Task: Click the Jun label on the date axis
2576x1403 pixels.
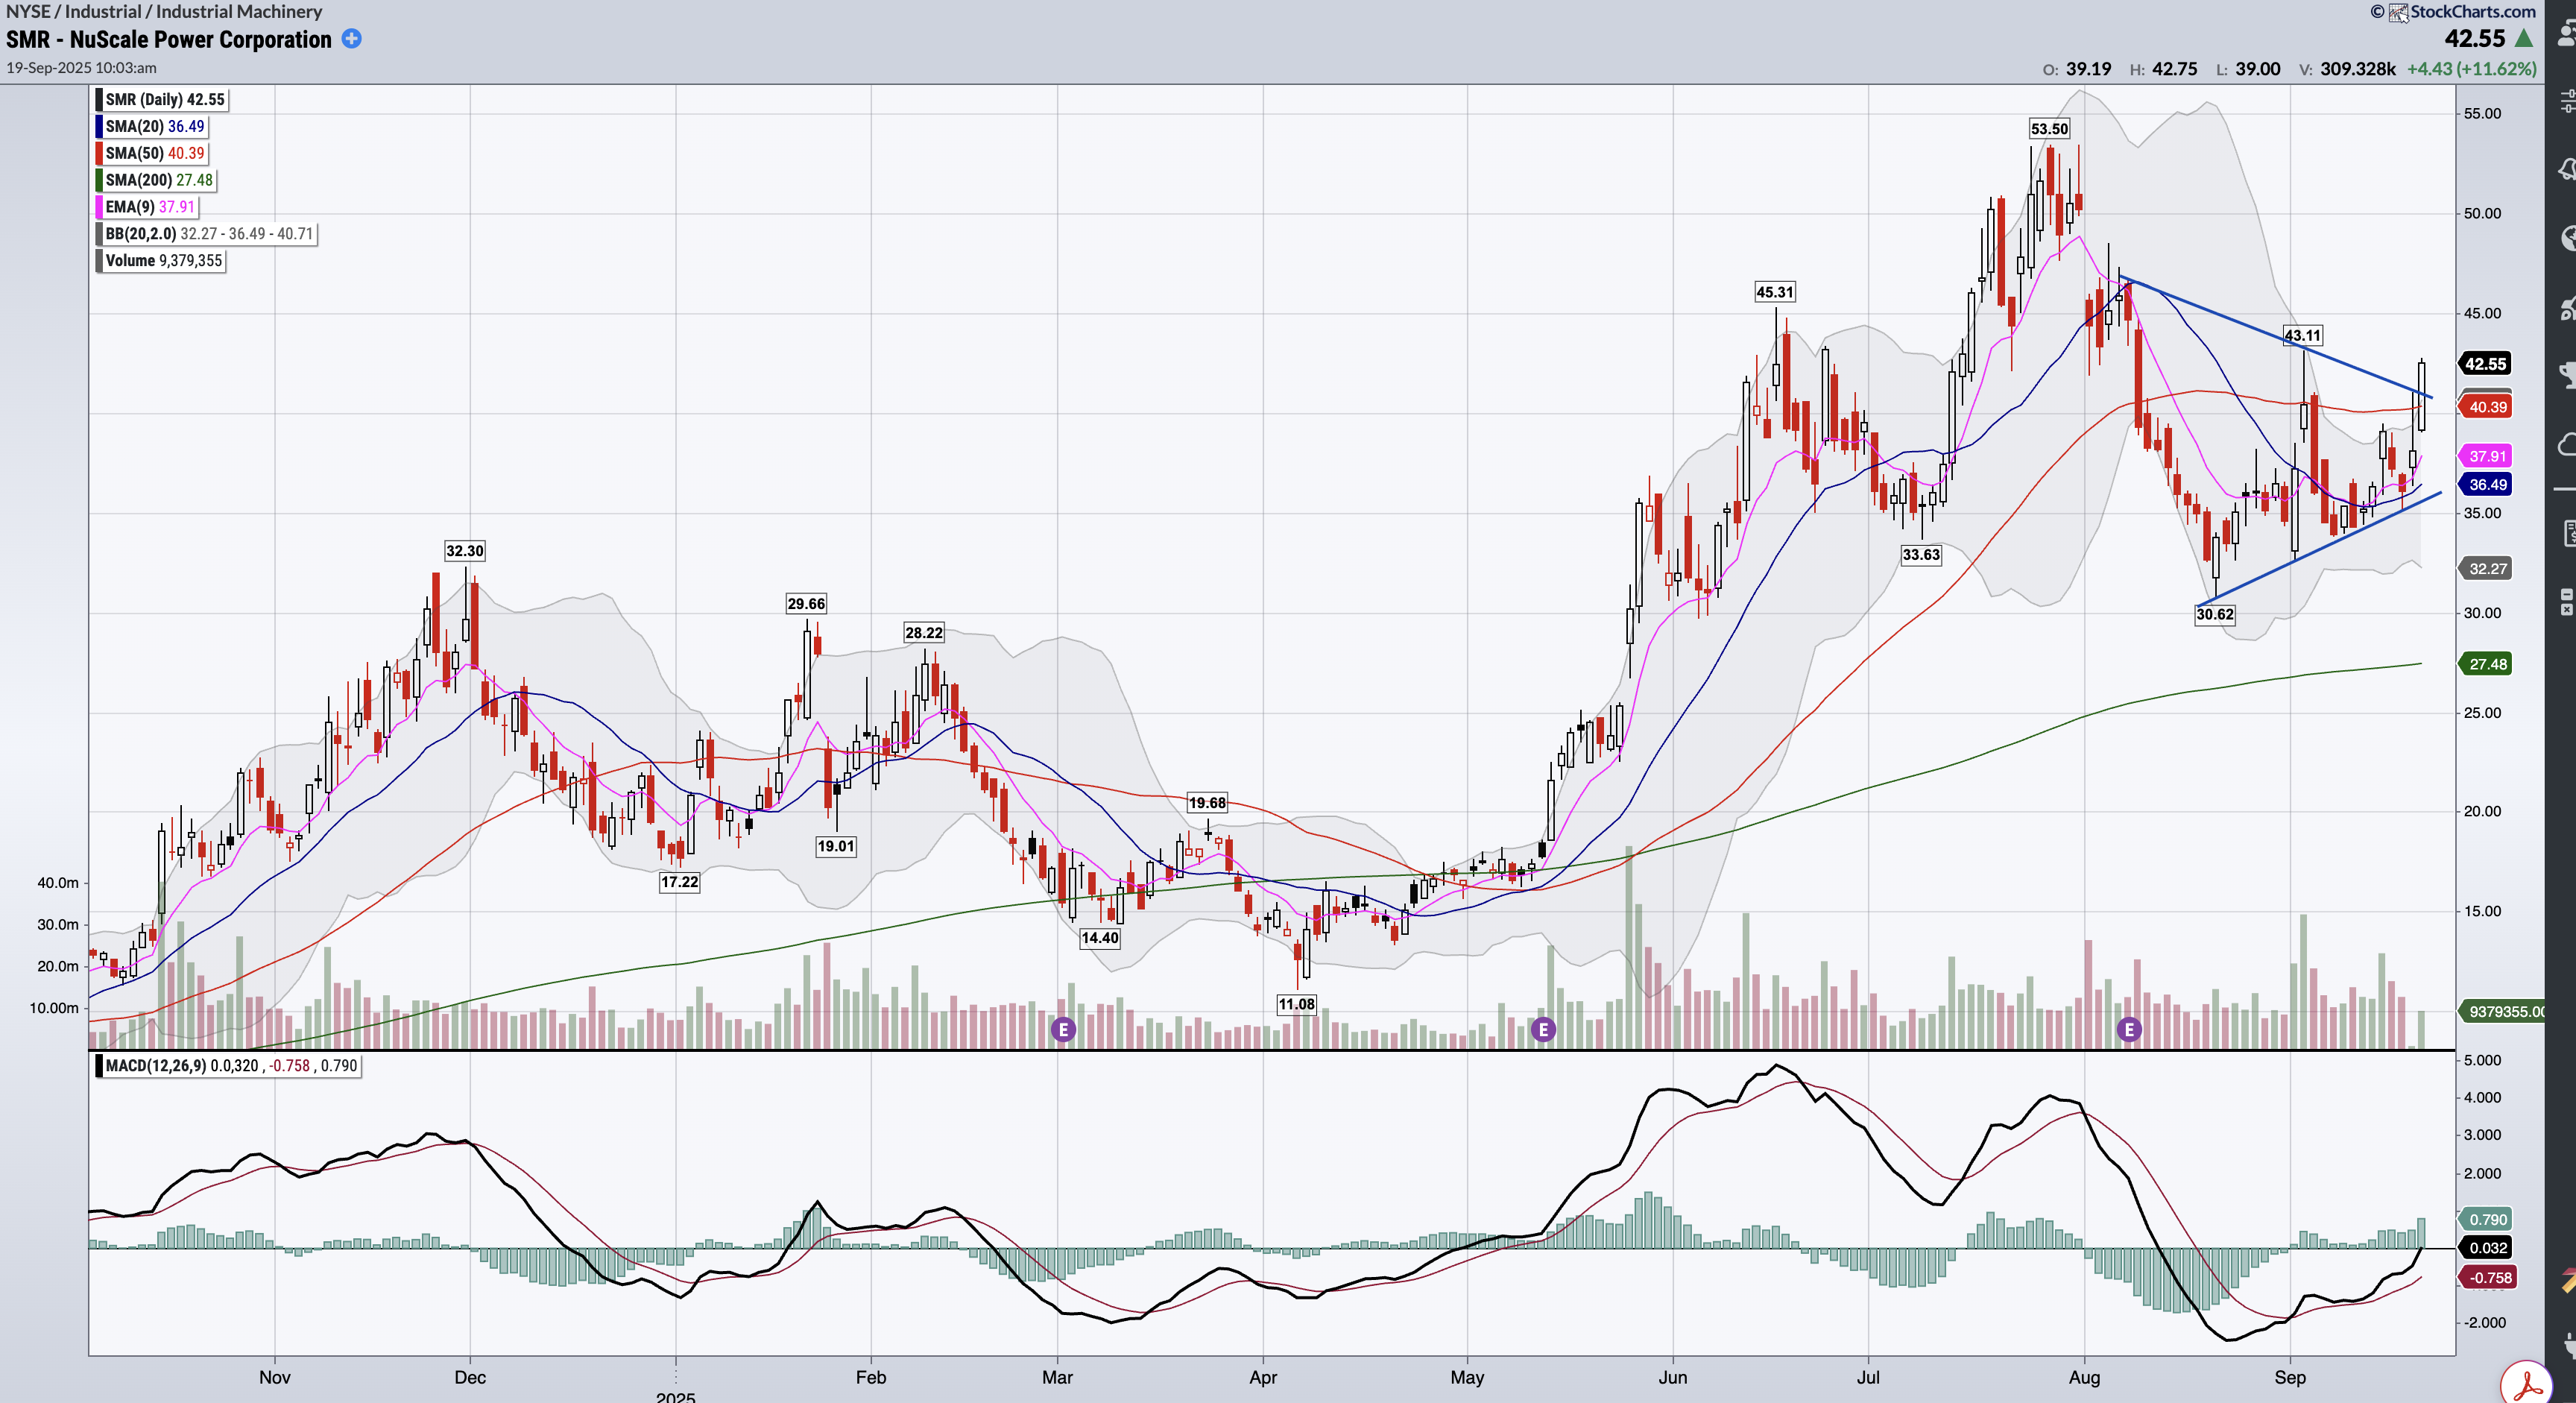Action: coord(1673,1378)
